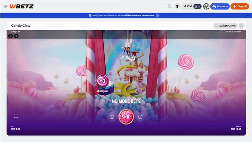The height and width of the screenshot is (142, 252).
Task: Open the user profile avatar
Action: click(x=206, y=6)
